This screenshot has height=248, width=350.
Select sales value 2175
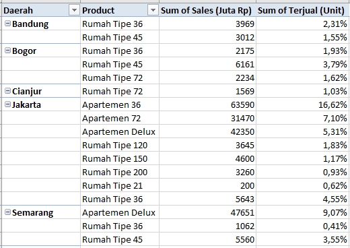(207, 51)
